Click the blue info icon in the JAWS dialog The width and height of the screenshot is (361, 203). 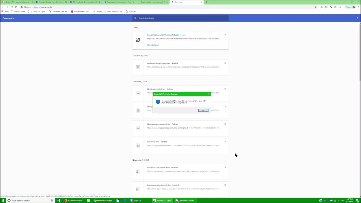click(158, 102)
